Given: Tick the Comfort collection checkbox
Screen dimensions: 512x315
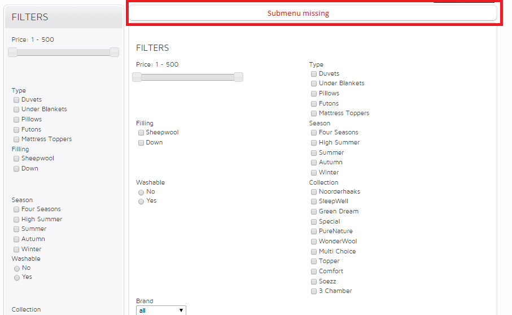Looking at the screenshot, I should pyautogui.click(x=314, y=272).
